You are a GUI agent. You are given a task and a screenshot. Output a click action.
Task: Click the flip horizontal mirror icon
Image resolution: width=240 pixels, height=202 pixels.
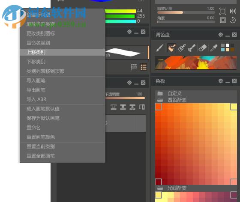coord(233,11)
